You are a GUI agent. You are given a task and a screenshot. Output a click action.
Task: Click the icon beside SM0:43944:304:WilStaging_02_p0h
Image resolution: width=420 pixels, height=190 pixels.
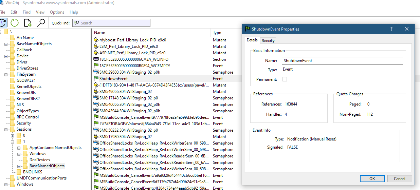96,111
